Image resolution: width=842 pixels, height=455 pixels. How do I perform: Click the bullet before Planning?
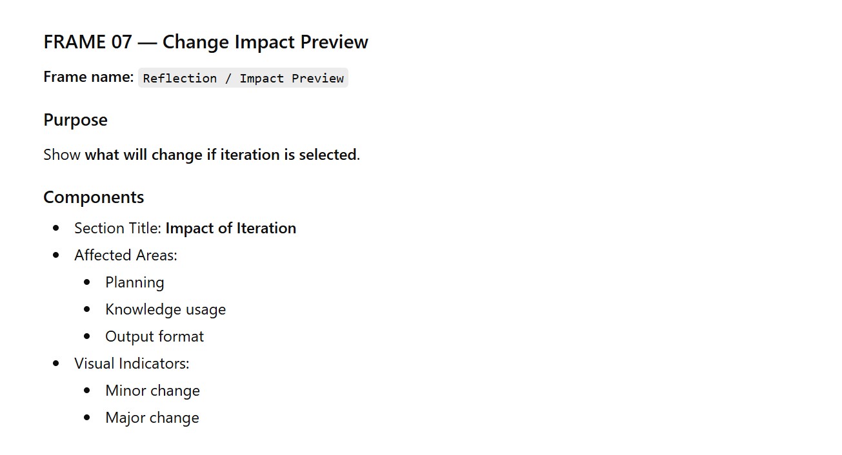tap(88, 282)
